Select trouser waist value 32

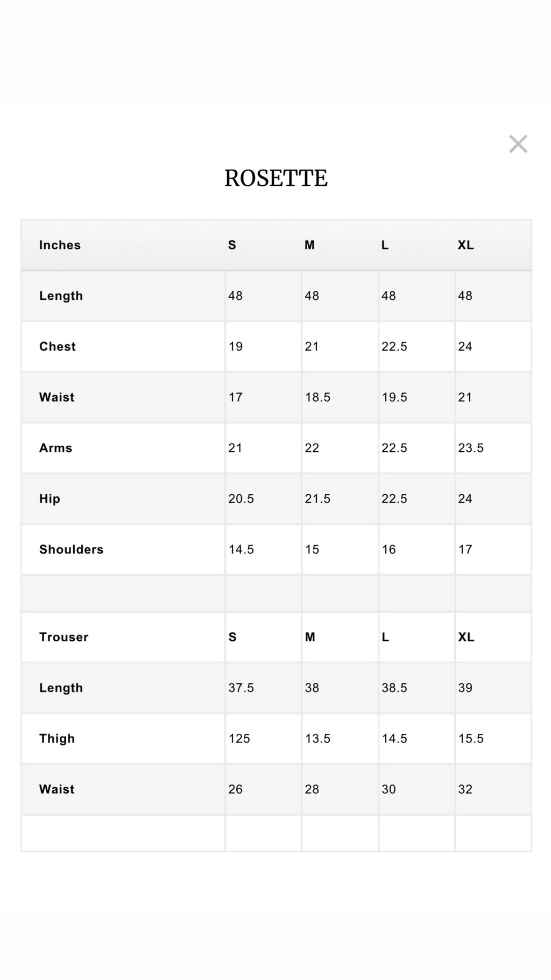pyautogui.click(x=465, y=789)
